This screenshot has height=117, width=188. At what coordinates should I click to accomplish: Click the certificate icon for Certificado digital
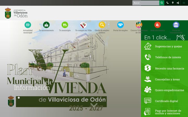pyautogui.click(x=148, y=101)
